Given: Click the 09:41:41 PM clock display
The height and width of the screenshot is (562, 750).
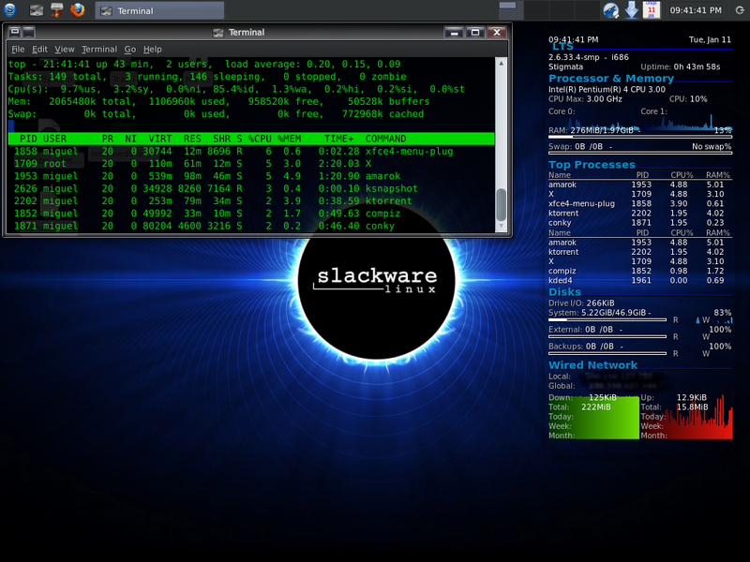Looking at the screenshot, I should coord(695,10).
